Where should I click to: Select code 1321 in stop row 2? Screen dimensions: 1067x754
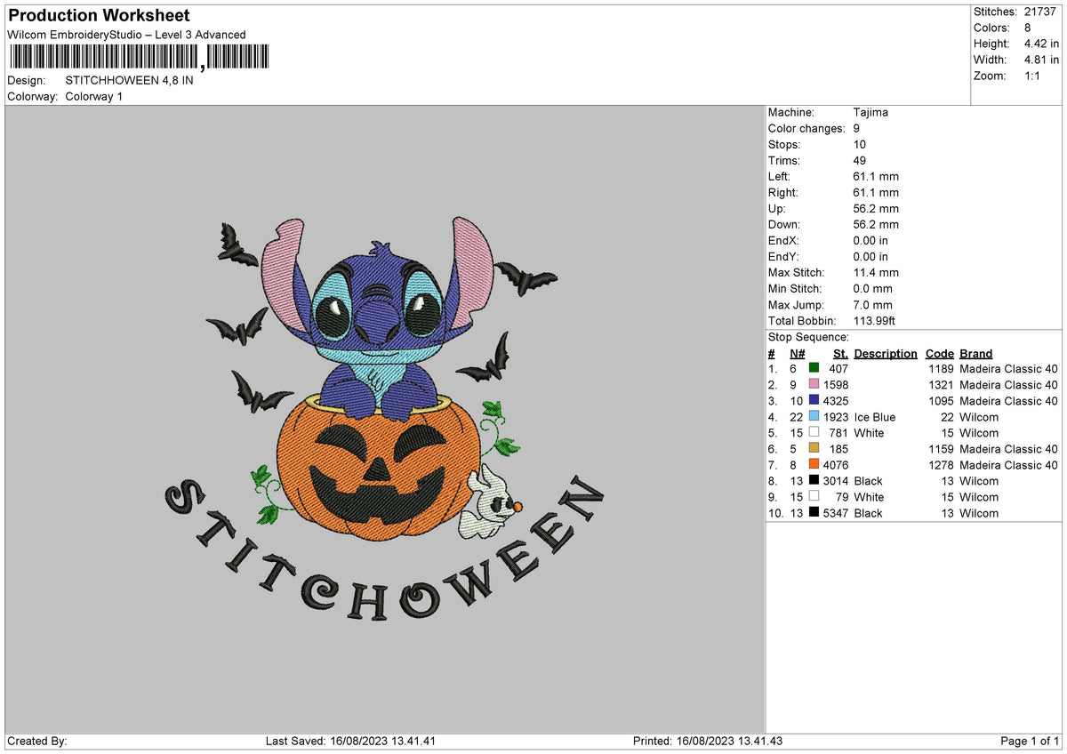tap(941, 384)
